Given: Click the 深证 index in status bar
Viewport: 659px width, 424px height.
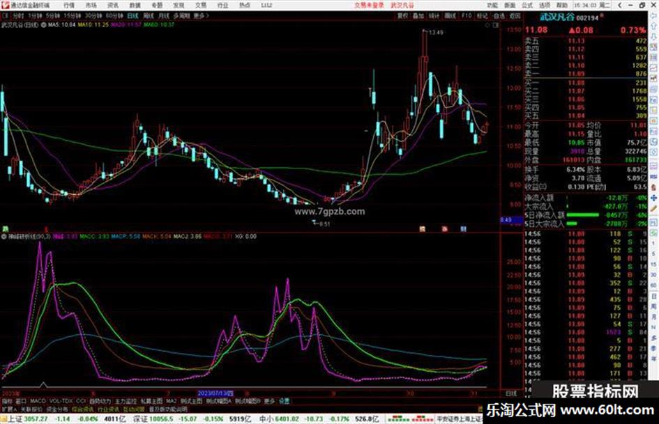Looking at the screenshot, I should click(x=140, y=419).
